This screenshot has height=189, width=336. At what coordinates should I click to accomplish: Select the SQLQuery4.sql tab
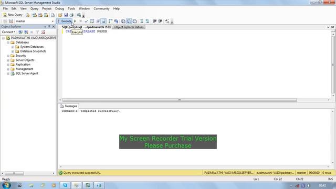pos(86,27)
